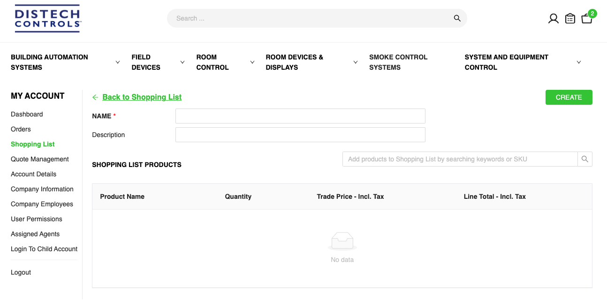Open the user account profile icon
Viewport: 607px width, 305px height.
(x=554, y=19)
